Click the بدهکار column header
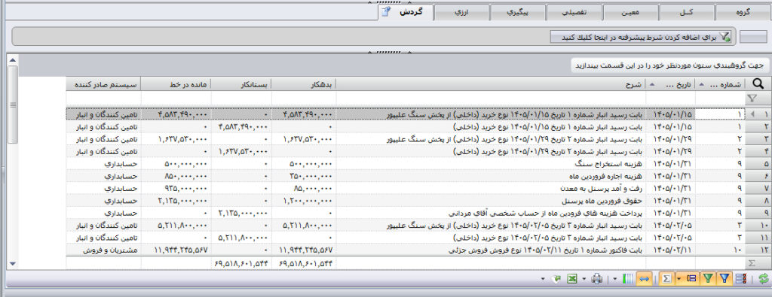The height and width of the screenshot is (297, 772). pyautogui.click(x=304, y=84)
